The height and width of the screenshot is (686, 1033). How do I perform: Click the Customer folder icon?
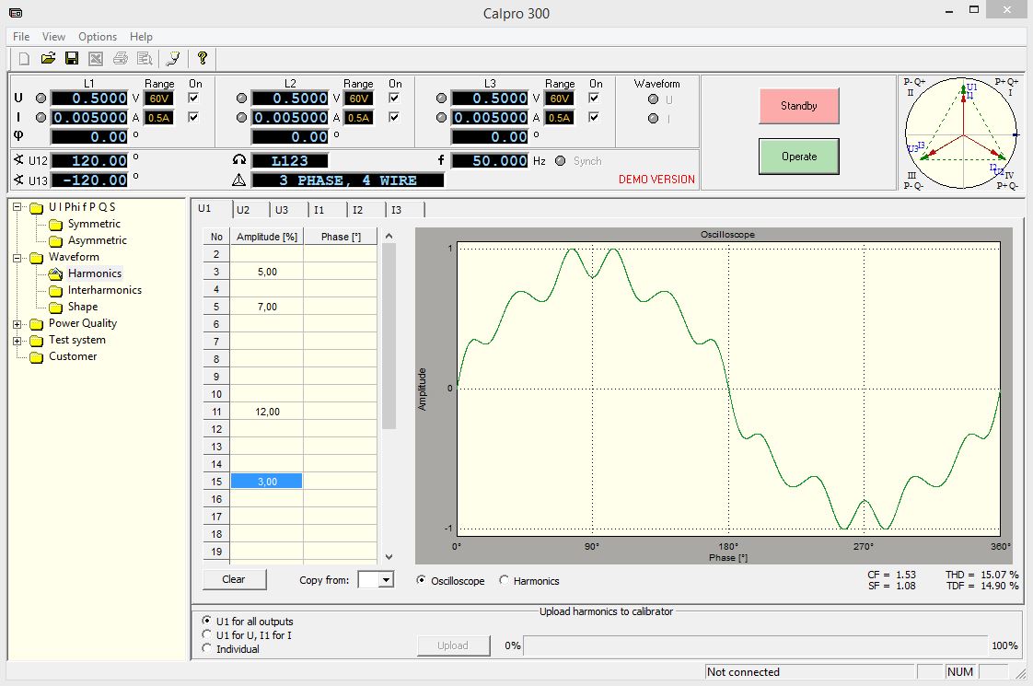click(36, 356)
